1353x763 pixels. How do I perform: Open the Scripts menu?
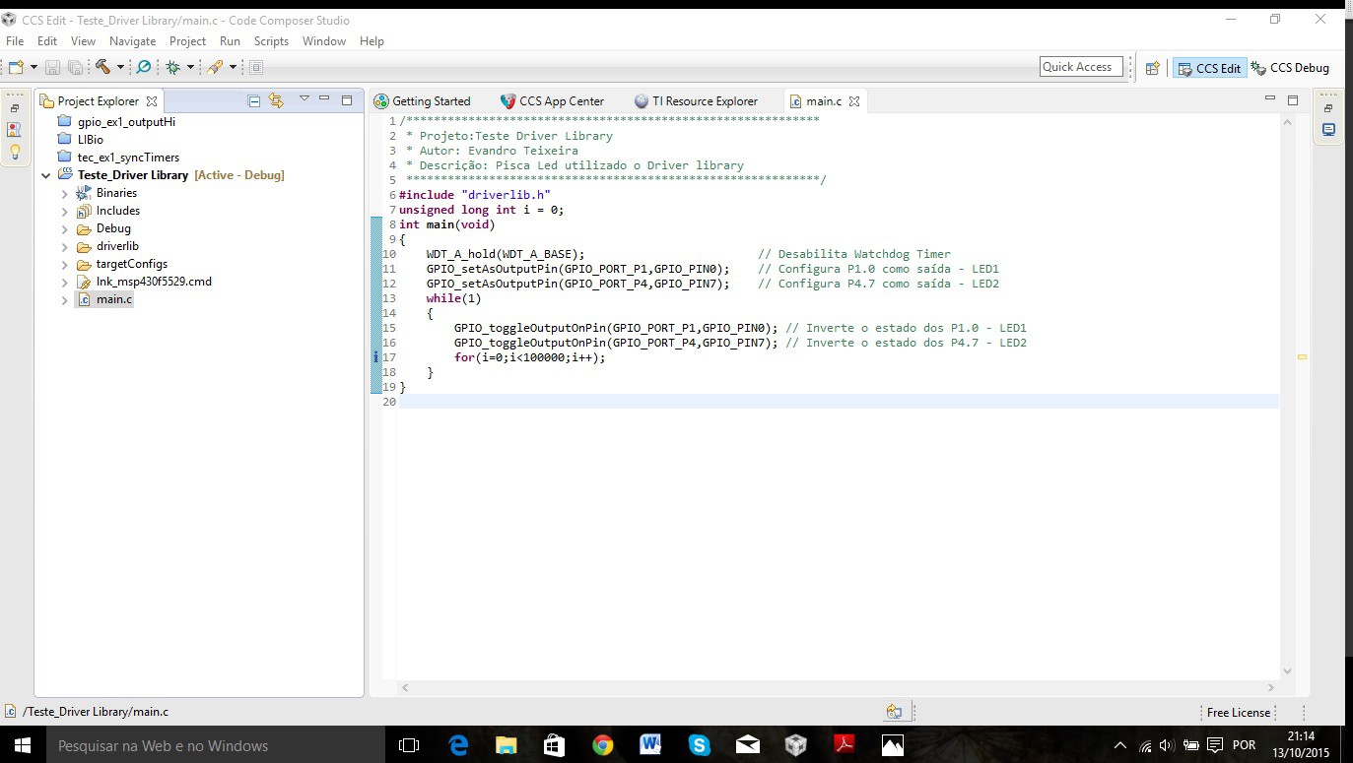point(271,41)
